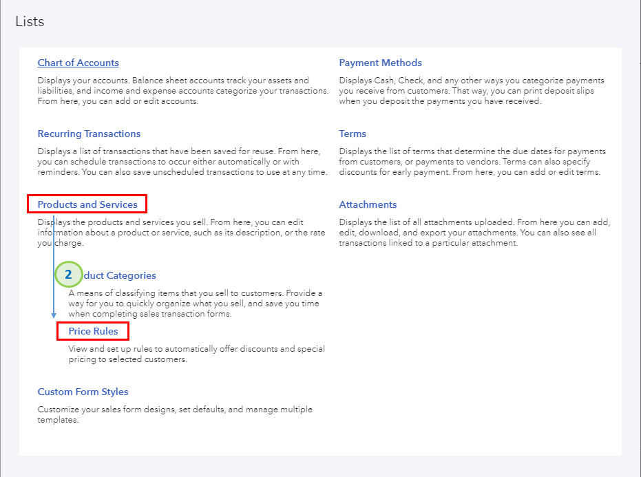This screenshot has width=641, height=477.
Task: Click the Terms description paragraph
Action: coord(472,162)
